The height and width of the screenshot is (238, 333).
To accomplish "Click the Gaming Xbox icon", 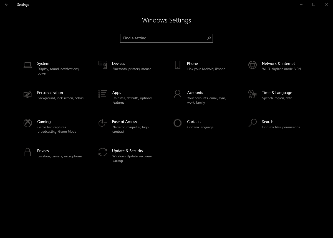I will pos(27,123).
